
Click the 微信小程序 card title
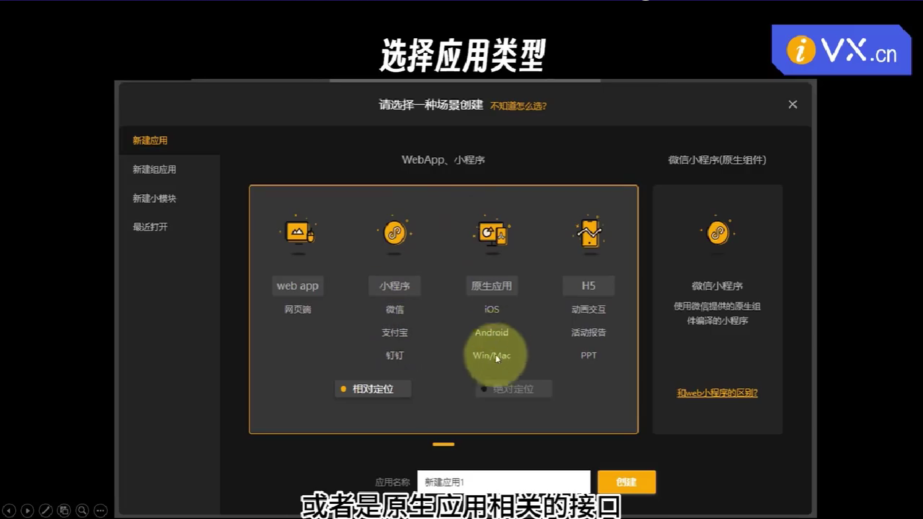pos(717,286)
